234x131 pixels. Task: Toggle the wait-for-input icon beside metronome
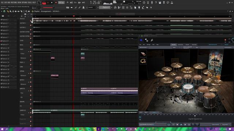[x=72, y=3]
